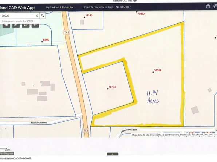Click the Hopewood Street label

(129, 130)
